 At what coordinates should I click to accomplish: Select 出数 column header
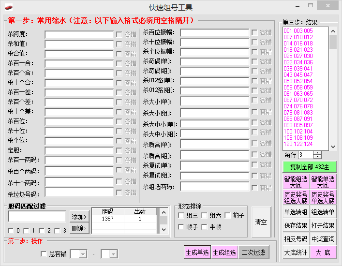point(140,211)
